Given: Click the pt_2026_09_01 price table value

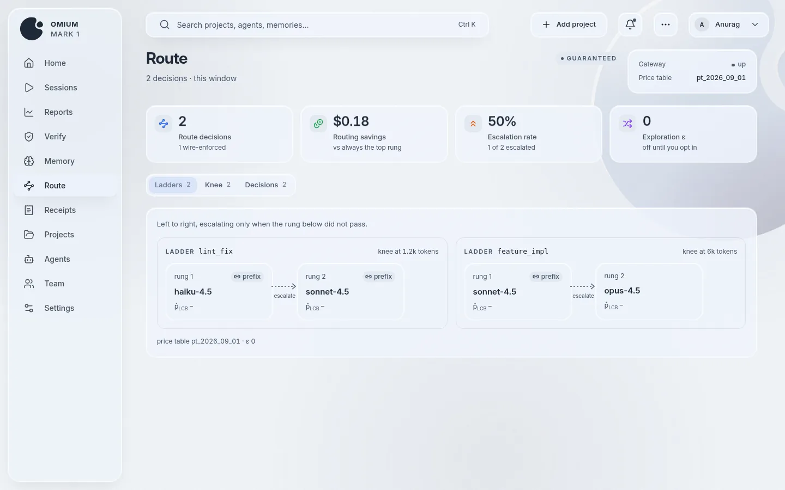Looking at the screenshot, I should tap(721, 78).
